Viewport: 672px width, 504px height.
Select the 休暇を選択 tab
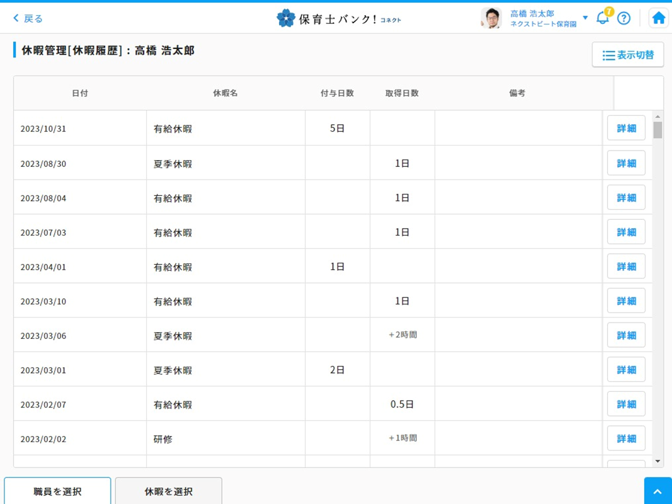(x=168, y=491)
